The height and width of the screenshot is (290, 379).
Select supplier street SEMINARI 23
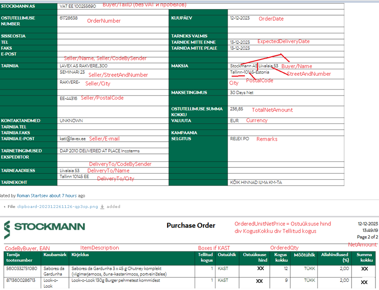click(x=72, y=72)
